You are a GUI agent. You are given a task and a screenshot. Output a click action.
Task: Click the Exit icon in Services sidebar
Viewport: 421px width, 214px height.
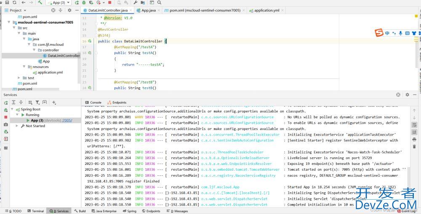coord(5,139)
